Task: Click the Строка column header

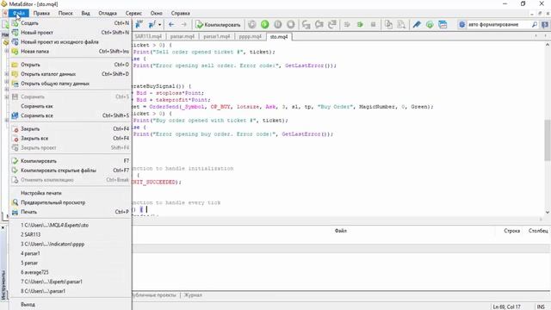Action: click(511, 231)
